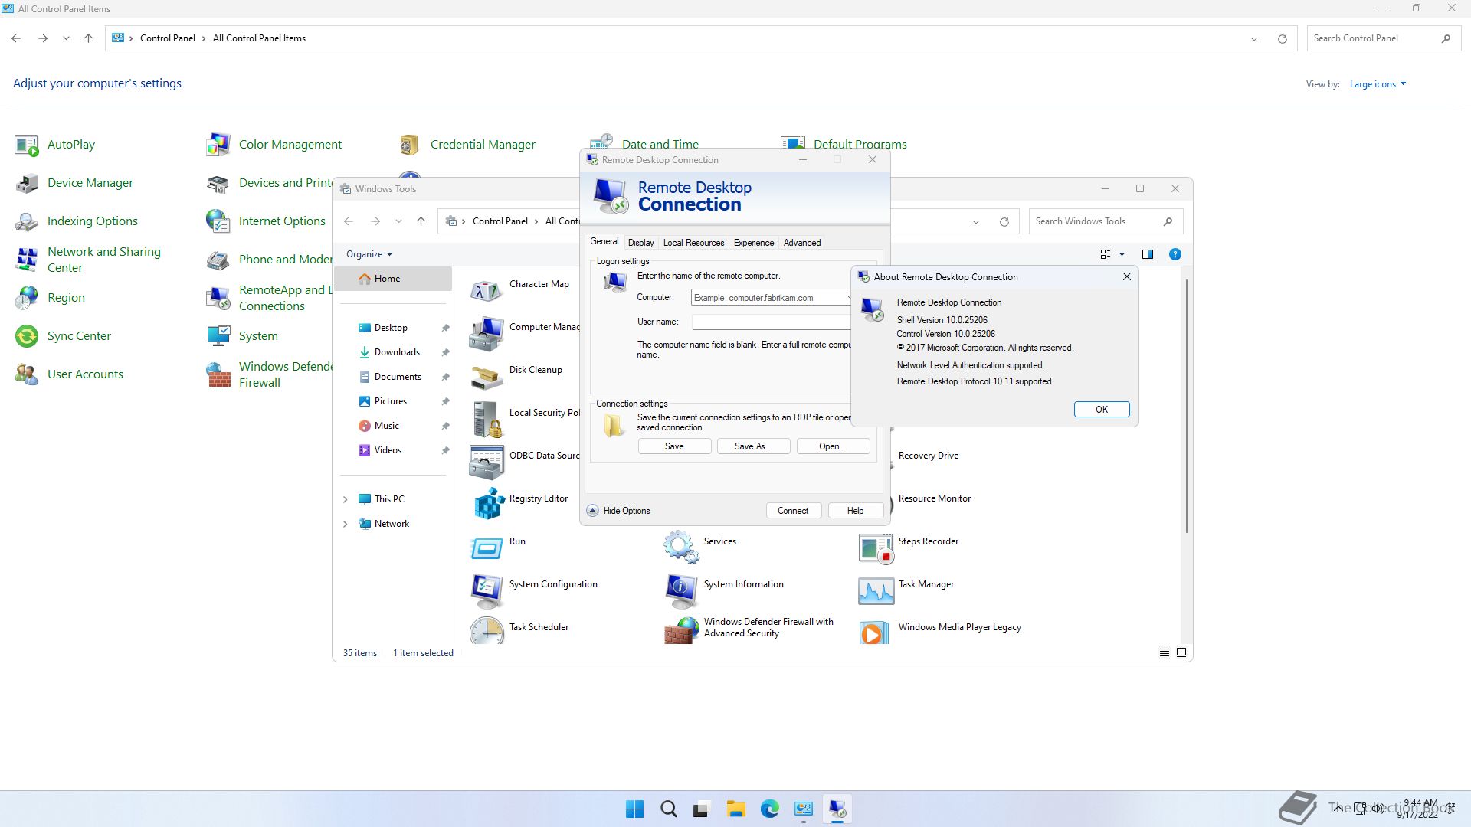The height and width of the screenshot is (827, 1471).
Task: Expand This PC in navigation pane
Action: click(x=345, y=499)
